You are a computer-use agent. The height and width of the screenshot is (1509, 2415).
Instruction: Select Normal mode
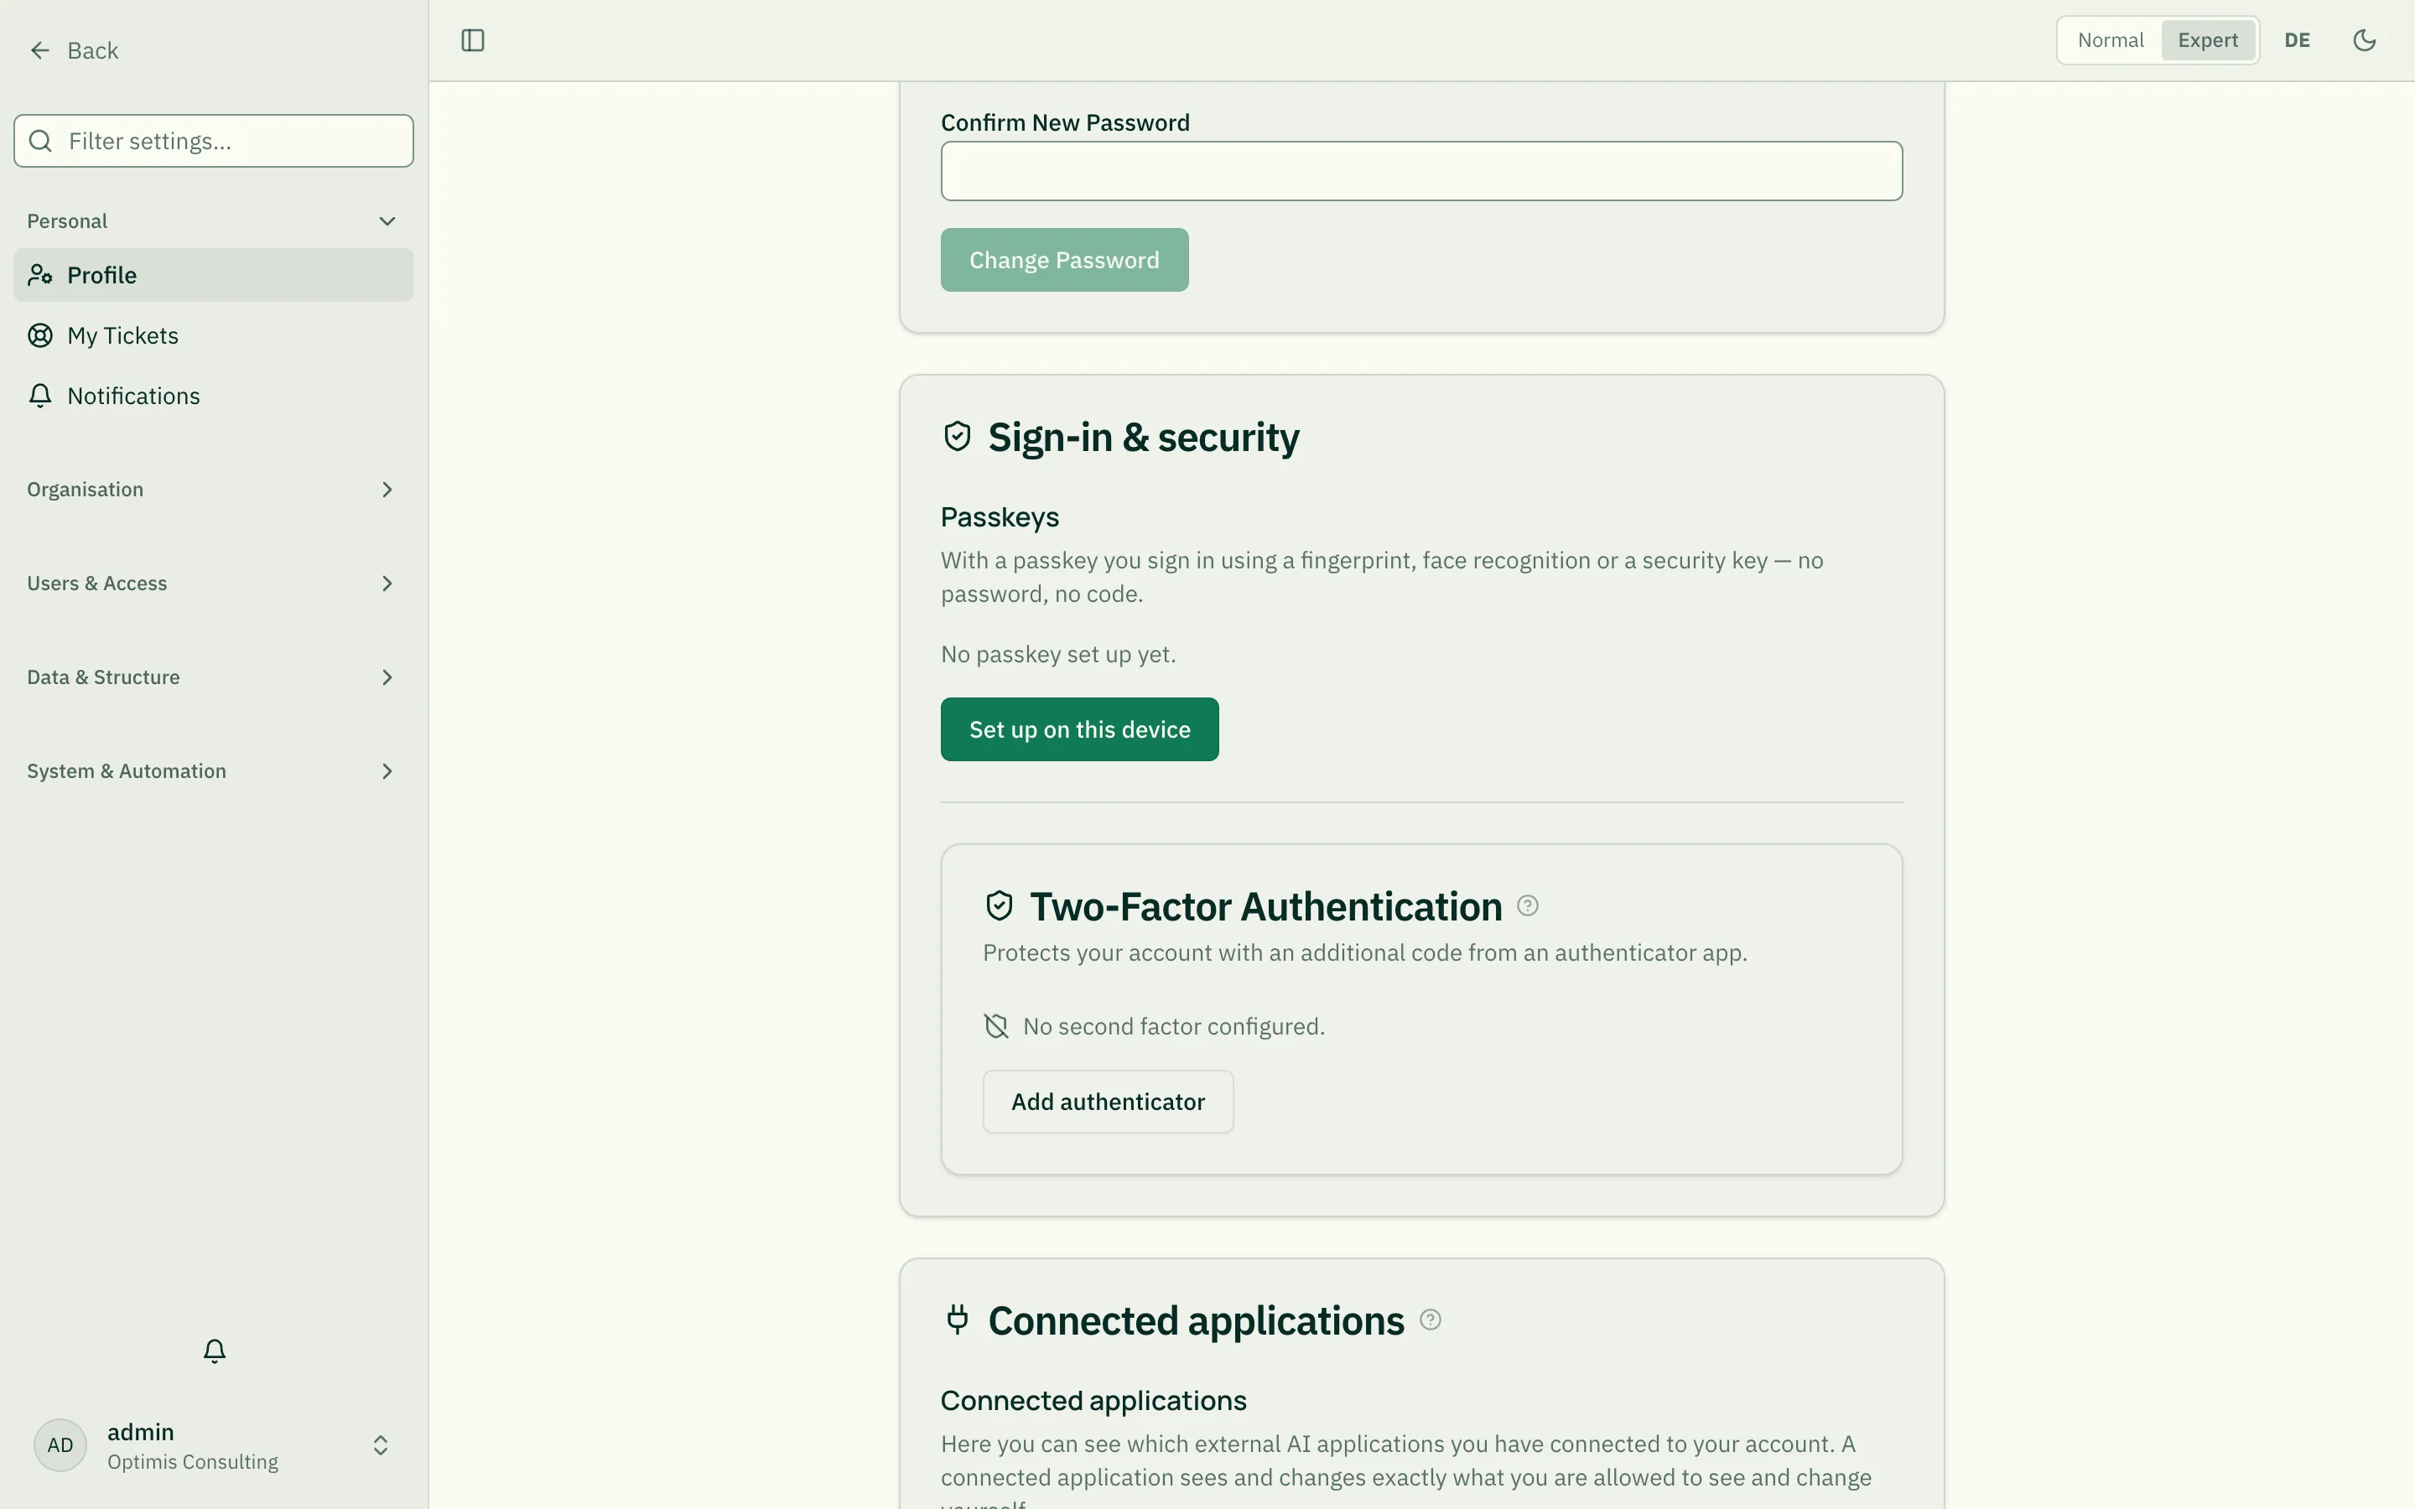pos(2111,41)
